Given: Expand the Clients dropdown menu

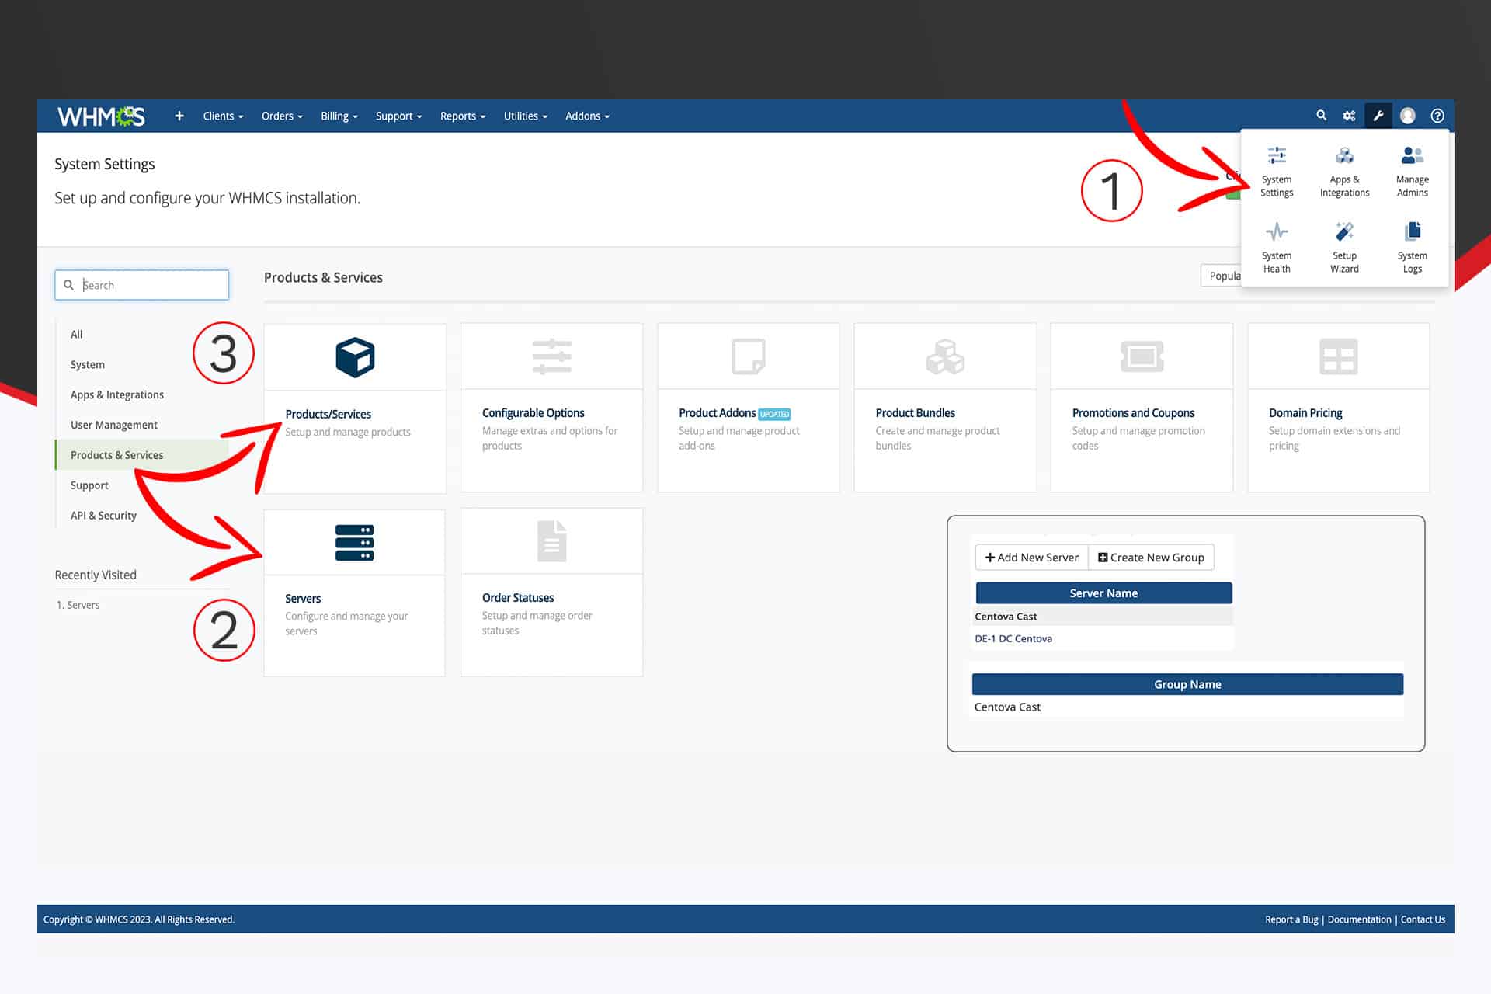Looking at the screenshot, I should (x=223, y=116).
